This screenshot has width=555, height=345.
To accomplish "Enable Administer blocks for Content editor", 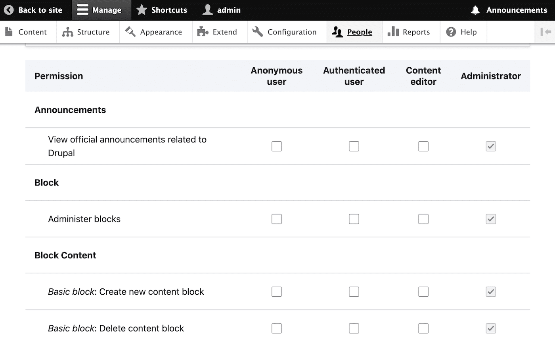I will tap(423, 219).
